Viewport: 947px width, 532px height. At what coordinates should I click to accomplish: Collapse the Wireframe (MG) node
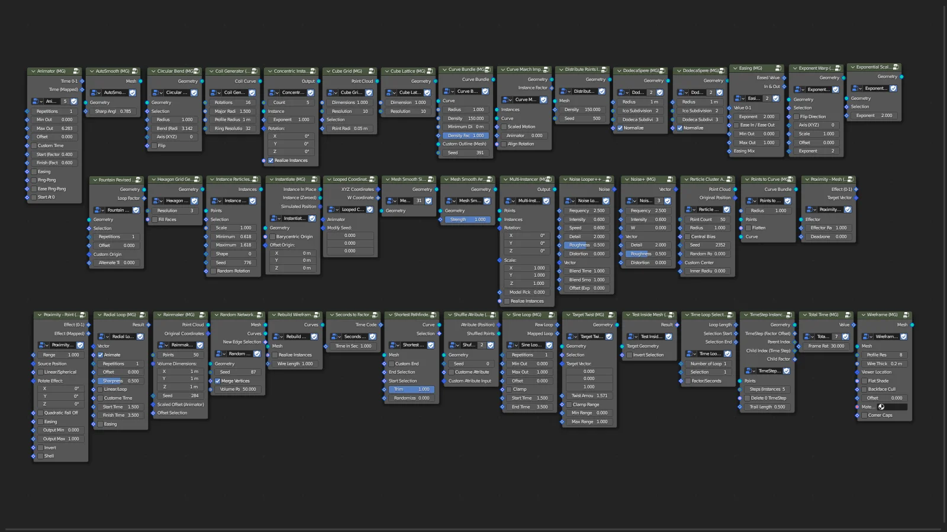(x=864, y=314)
